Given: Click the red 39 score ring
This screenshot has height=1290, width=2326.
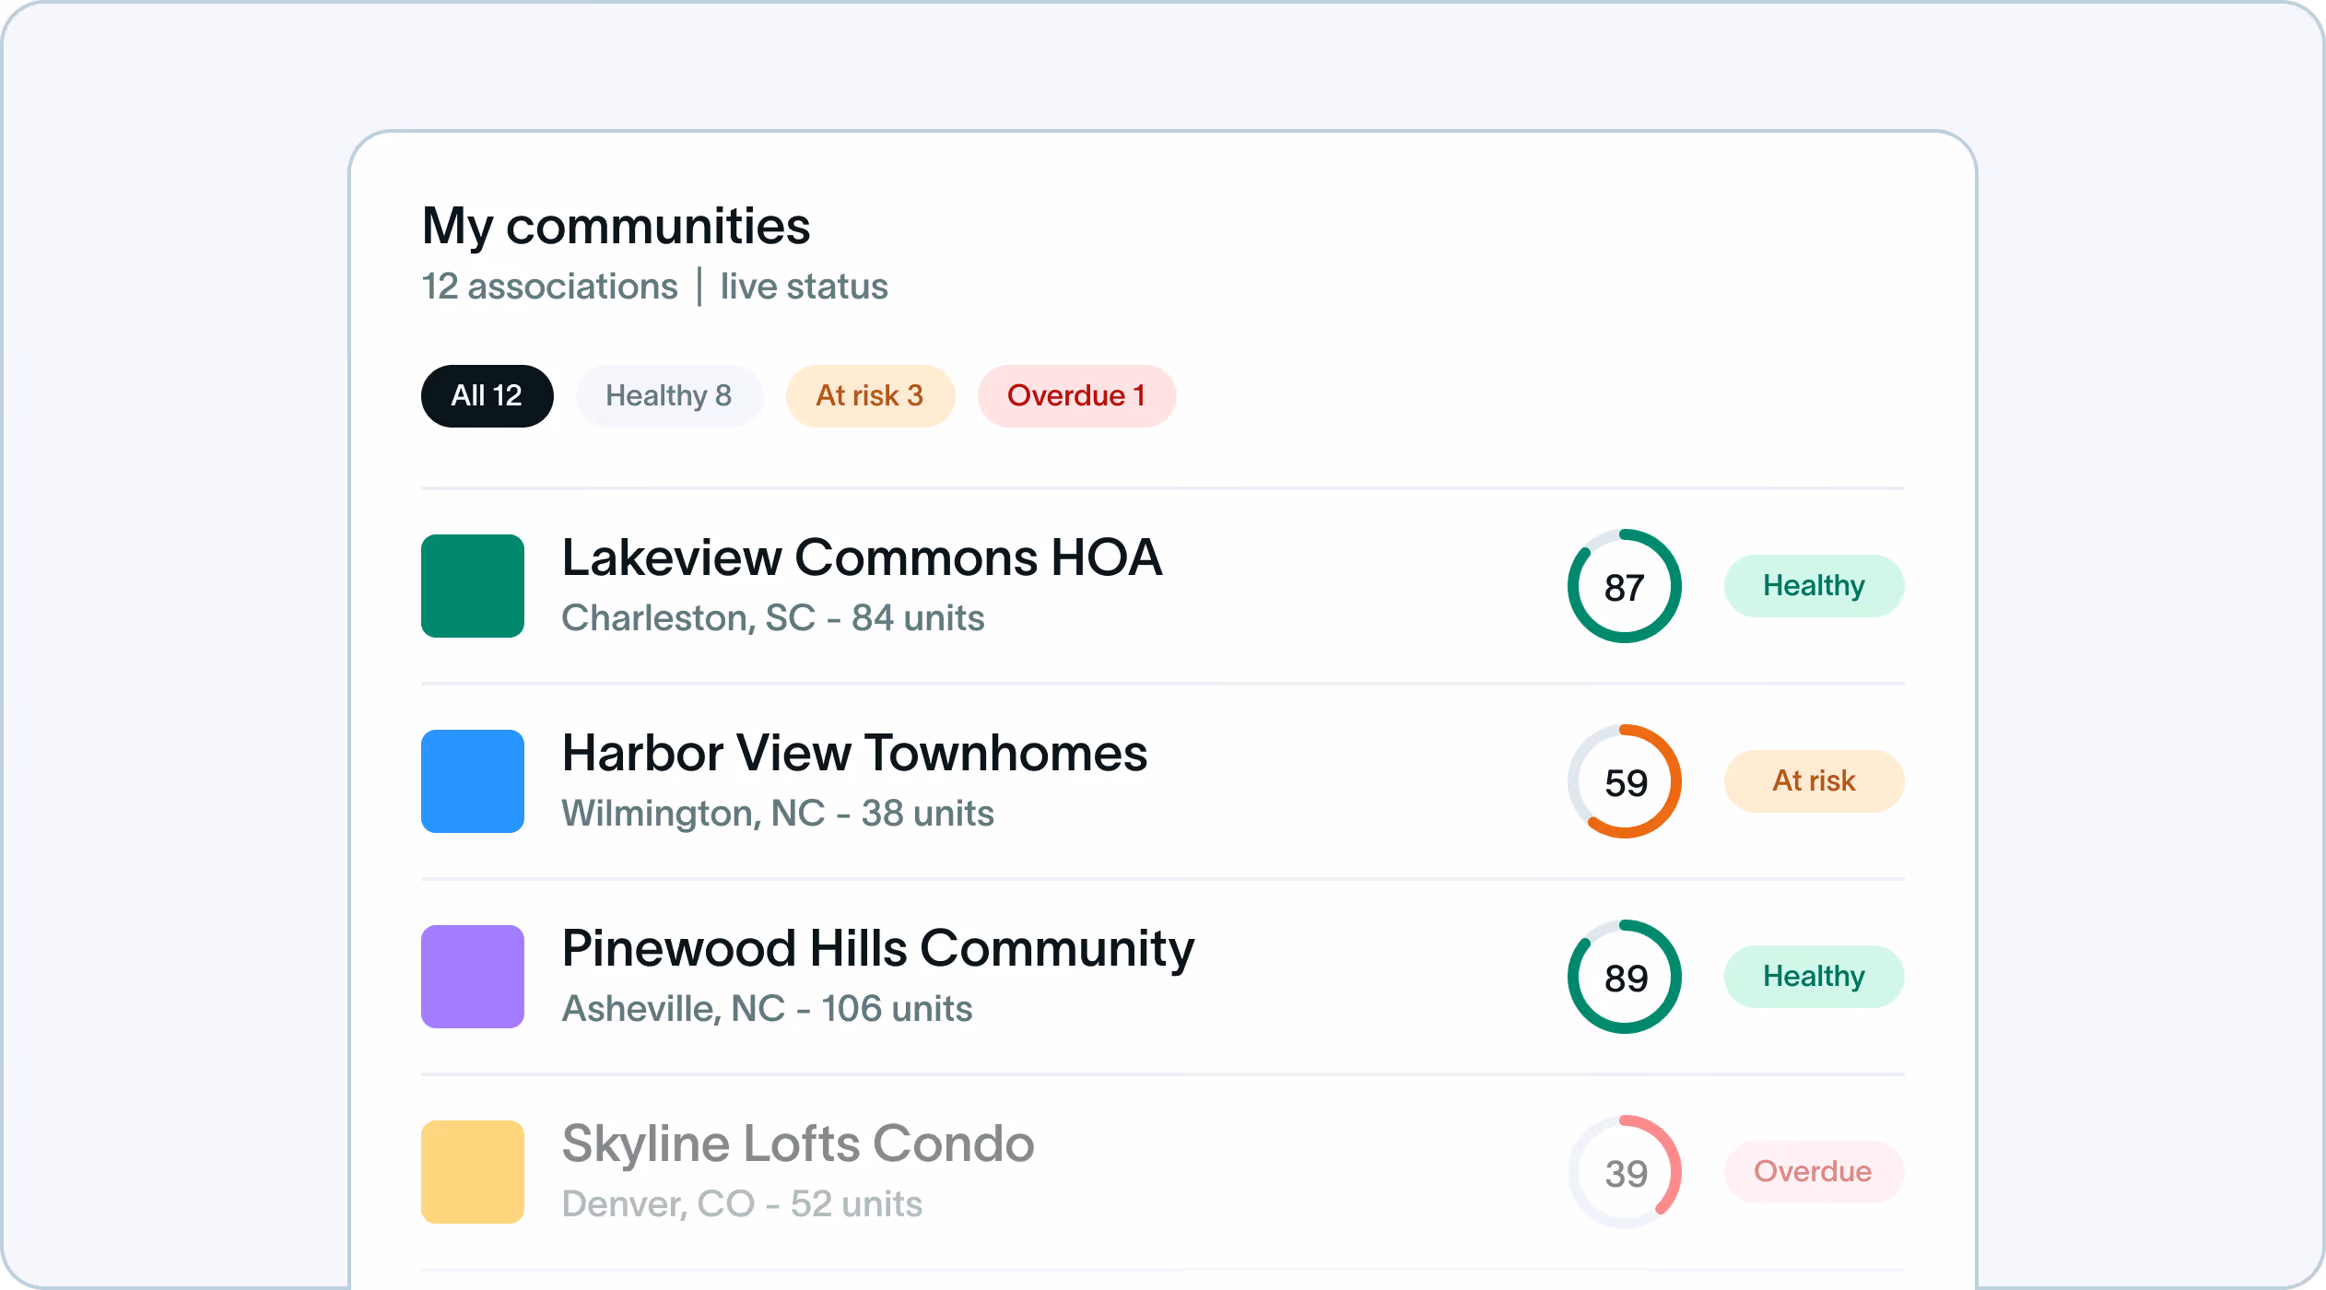Looking at the screenshot, I should [x=1624, y=1172].
